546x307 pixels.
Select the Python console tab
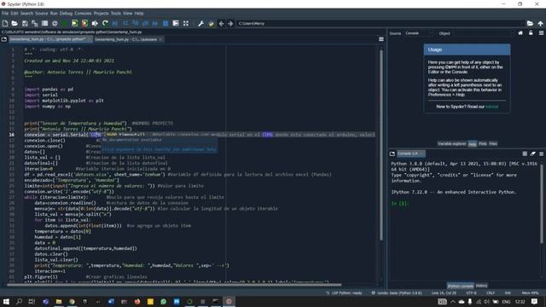click(x=461, y=286)
